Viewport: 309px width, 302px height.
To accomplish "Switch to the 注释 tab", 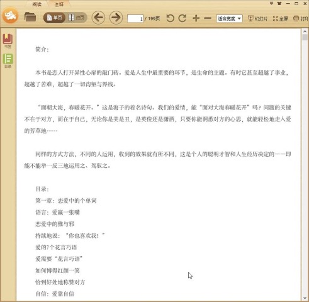I will 59,4.
